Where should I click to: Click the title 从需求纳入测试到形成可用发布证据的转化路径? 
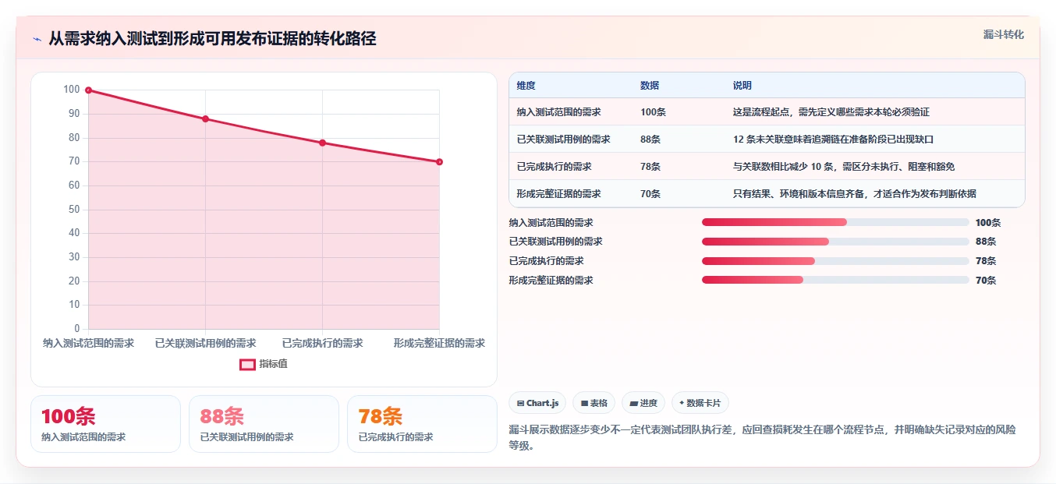pyautogui.click(x=212, y=39)
